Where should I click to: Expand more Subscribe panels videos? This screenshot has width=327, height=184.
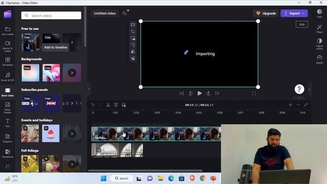click(72, 103)
